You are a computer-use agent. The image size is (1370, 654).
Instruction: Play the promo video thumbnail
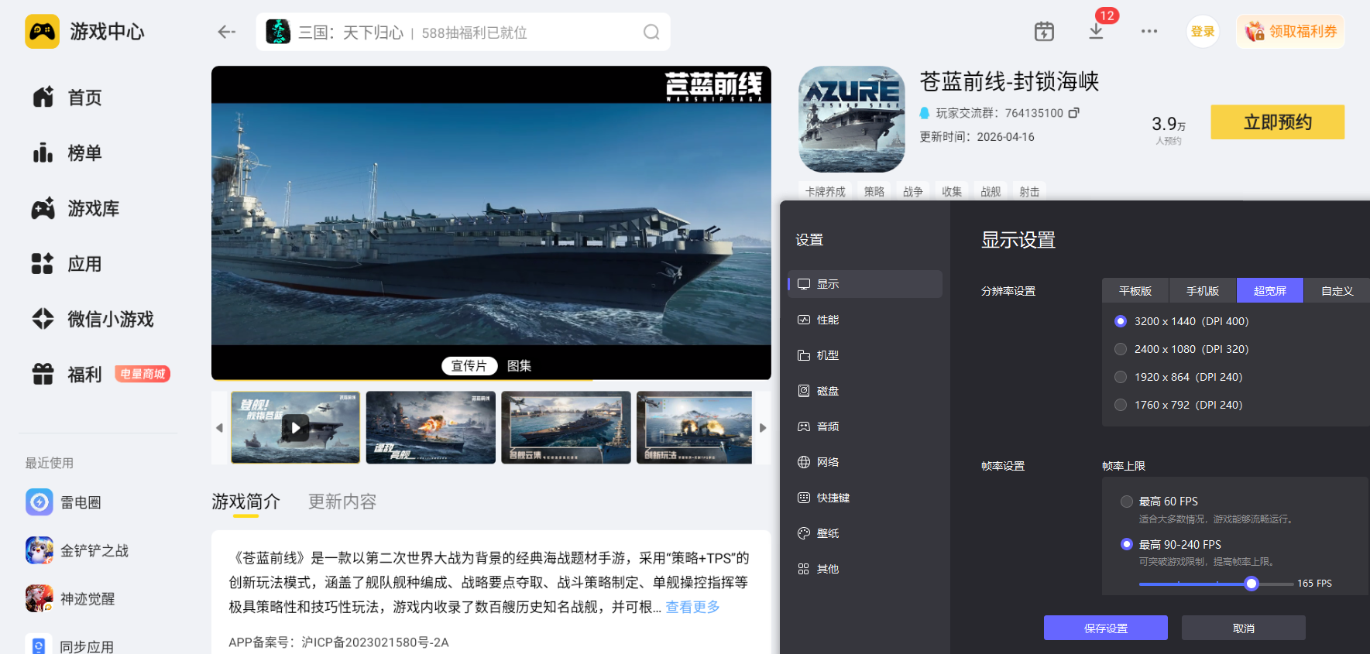[295, 427]
